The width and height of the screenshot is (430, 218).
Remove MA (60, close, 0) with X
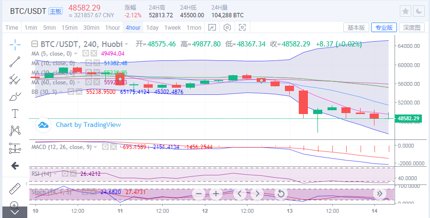[x=96, y=82]
